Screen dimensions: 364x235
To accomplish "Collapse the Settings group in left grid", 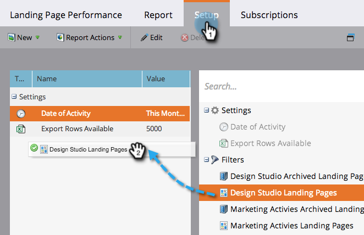I will pyautogui.click(x=14, y=97).
